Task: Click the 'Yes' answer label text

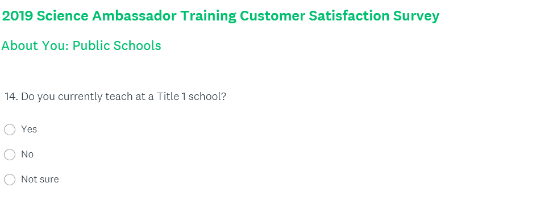Action: (x=29, y=129)
